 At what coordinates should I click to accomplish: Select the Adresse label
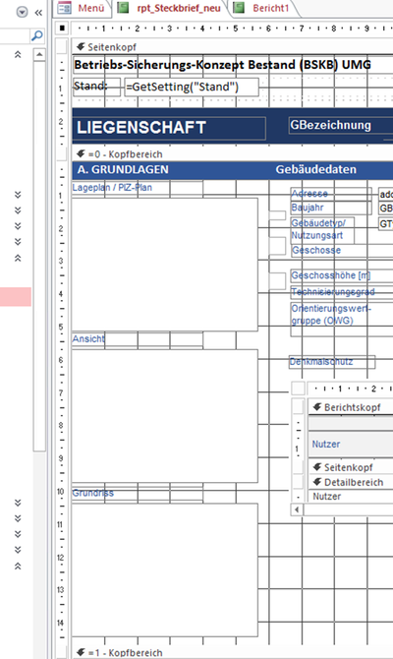tap(331, 194)
